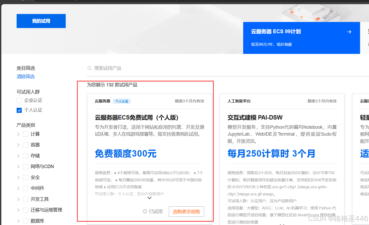Click the arrow icon on ECS 99计划 banner
369x225 pixels.
coord(349,32)
